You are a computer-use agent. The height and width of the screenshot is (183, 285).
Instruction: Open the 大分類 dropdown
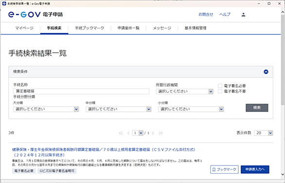coord(46,109)
